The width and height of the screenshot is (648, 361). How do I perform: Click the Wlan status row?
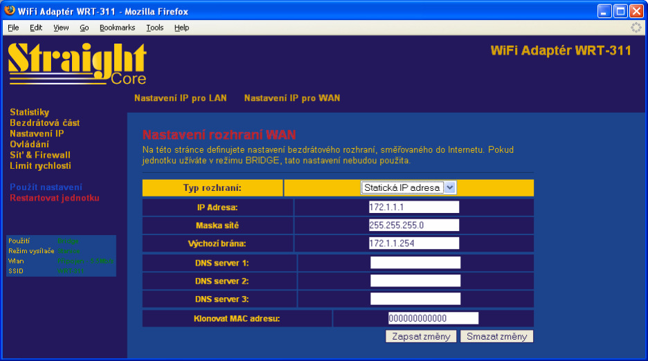click(x=61, y=261)
